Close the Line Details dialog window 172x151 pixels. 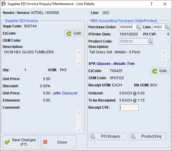pos(165,4)
